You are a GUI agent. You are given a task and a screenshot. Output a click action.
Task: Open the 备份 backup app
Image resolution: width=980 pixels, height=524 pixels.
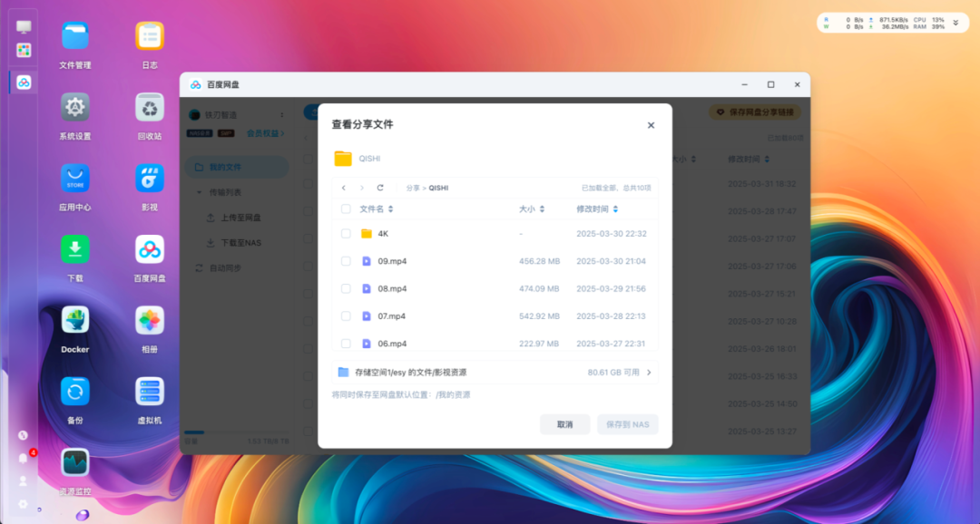tap(75, 392)
